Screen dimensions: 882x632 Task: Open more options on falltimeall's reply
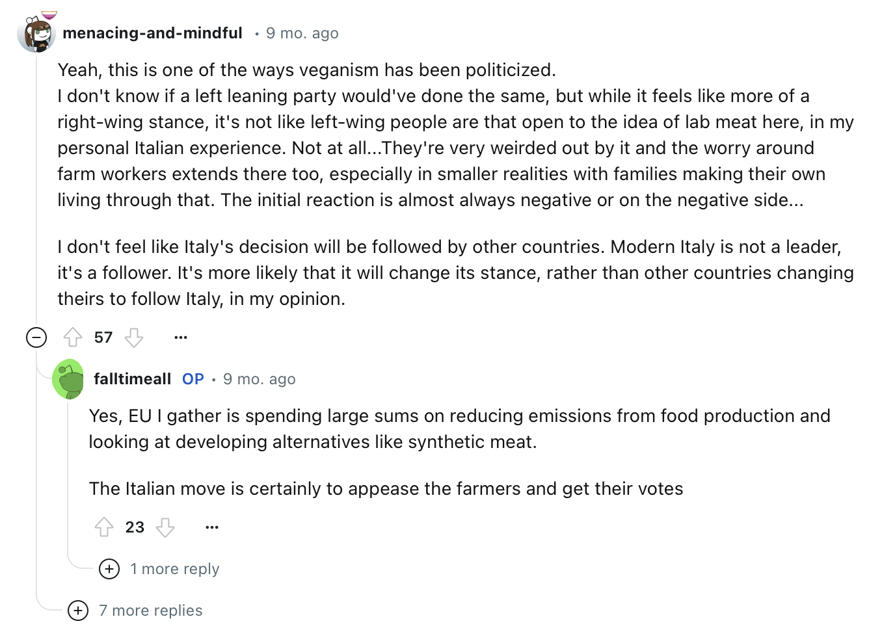pyautogui.click(x=212, y=527)
